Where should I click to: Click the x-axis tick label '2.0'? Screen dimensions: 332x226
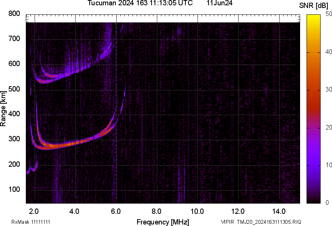click(34, 211)
